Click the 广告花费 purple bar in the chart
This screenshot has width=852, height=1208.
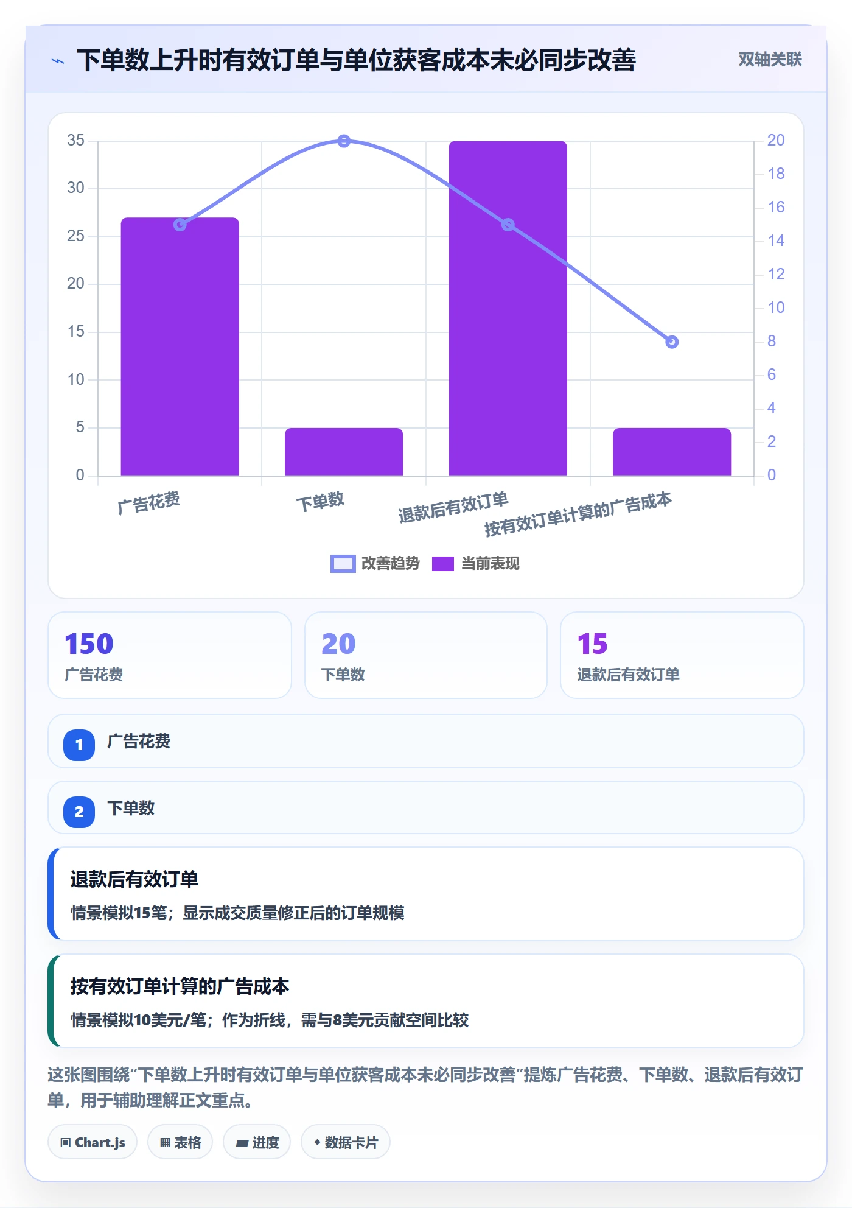180,346
